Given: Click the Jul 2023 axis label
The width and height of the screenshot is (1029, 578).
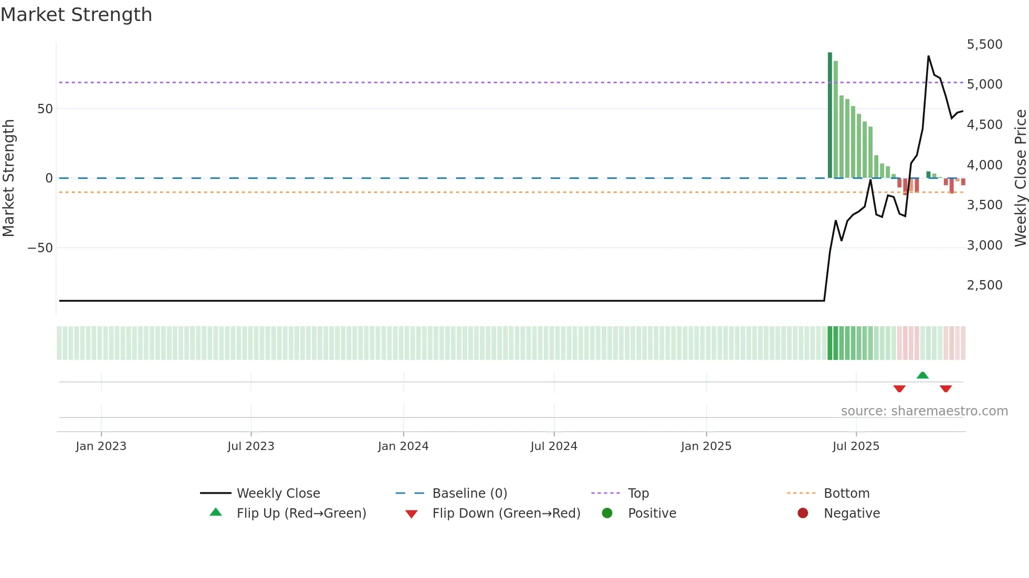Looking at the screenshot, I should [251, 446].
